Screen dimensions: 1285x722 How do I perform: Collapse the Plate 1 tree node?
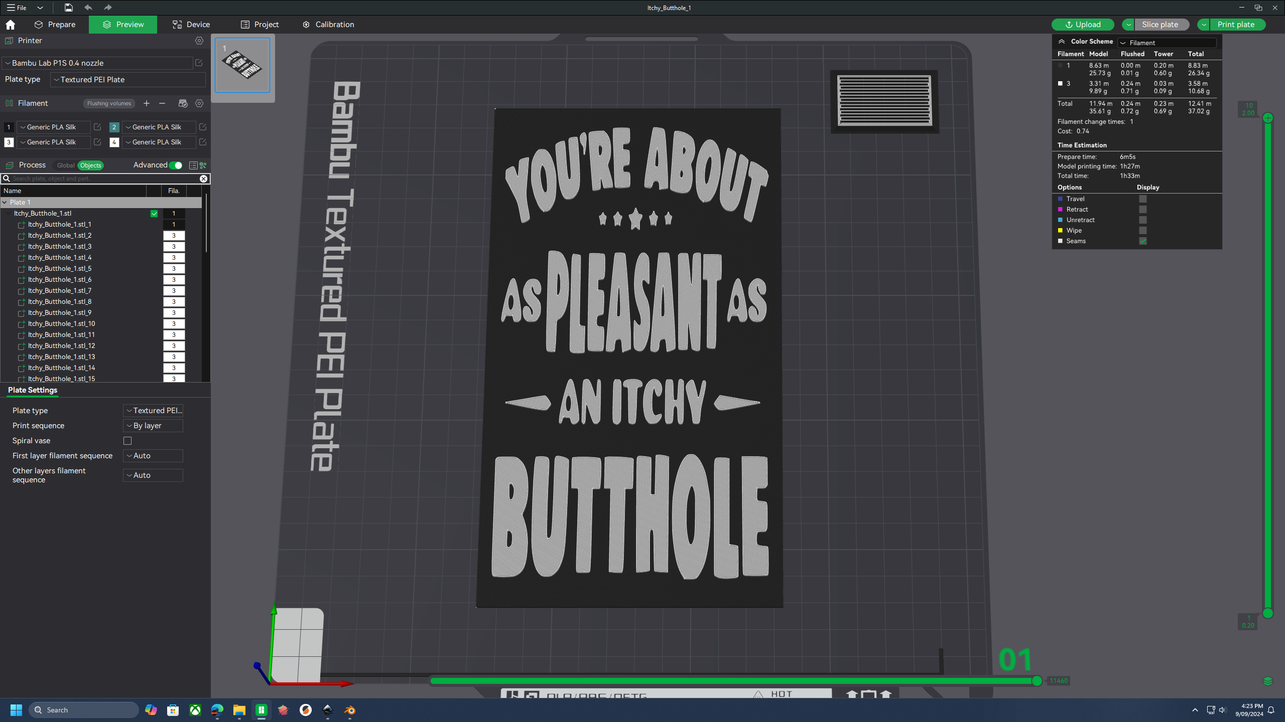[x=5, y=203]
